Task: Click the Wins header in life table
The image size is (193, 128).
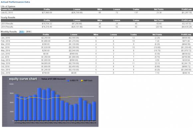Action: pos(100,9)
